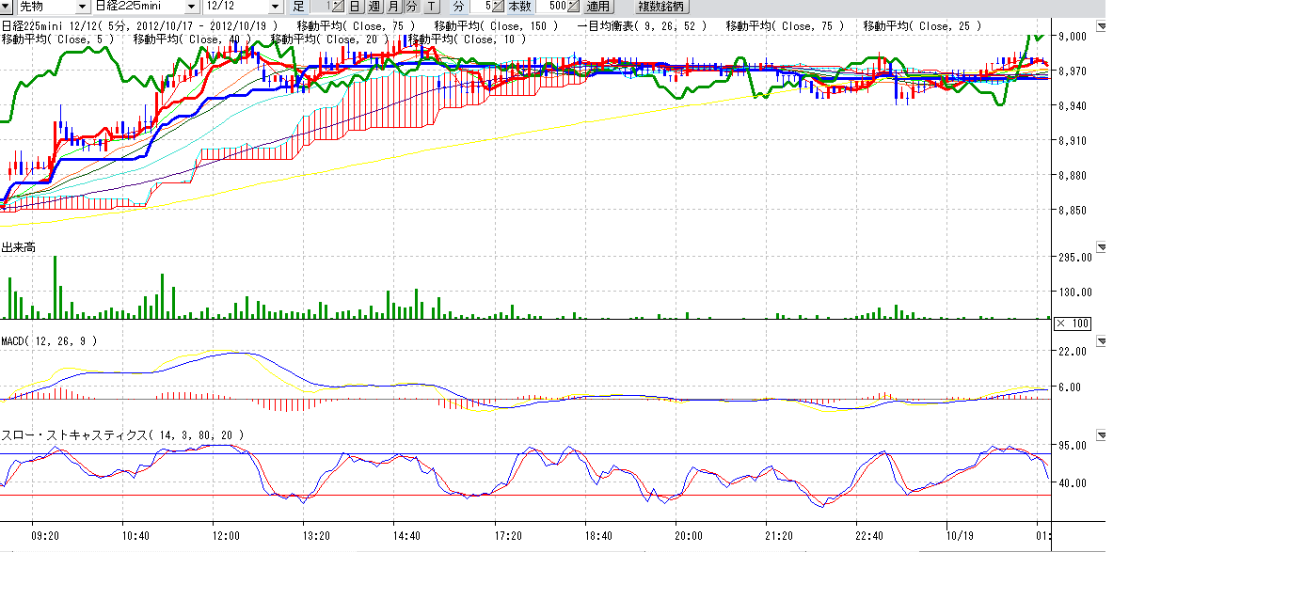Switch to the monthly (月) chart timeframe
1304x600 pixels.
(x=392, y=6)
